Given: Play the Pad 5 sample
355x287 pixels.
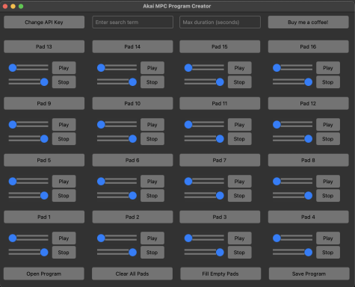Looking at the screenshot, I should [64, 182].
